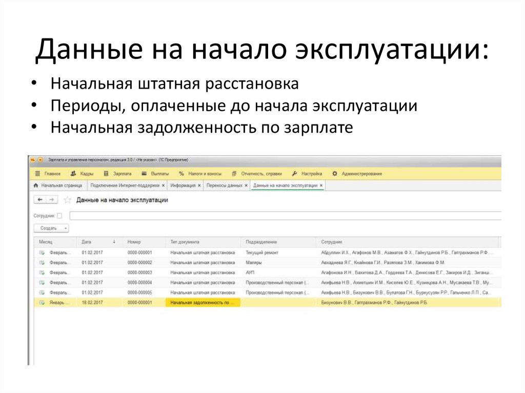Open the Главное menu

(51, 174)
